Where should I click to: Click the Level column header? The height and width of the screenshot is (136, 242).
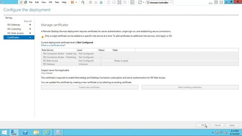pos(87,50)
